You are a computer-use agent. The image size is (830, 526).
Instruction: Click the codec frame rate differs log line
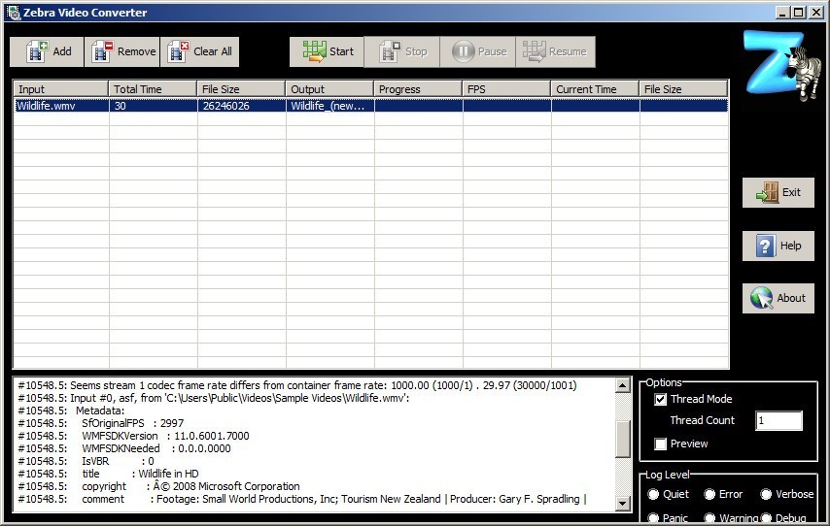[297, 385]
